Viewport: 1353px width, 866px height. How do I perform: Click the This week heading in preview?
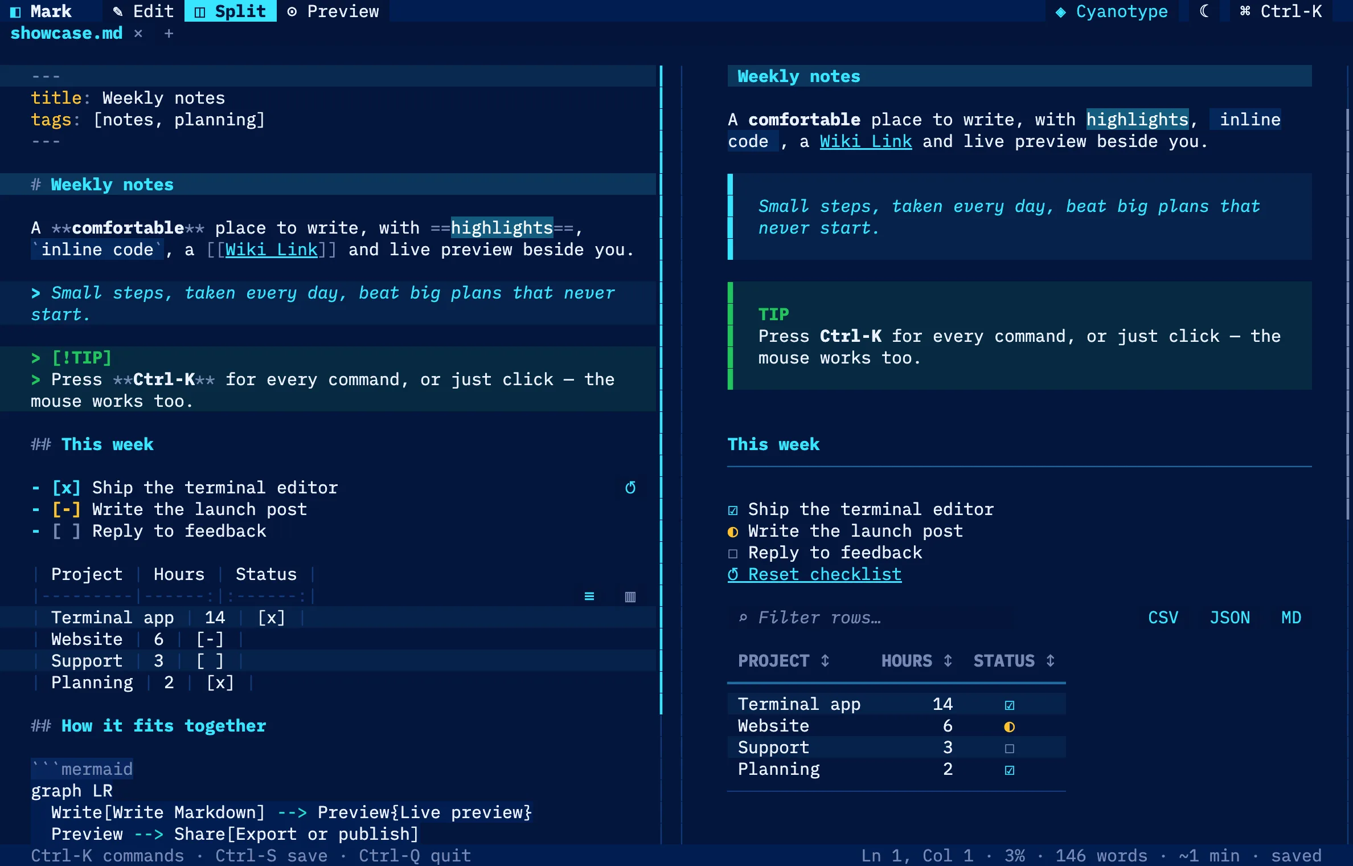[x=773, y=444]
